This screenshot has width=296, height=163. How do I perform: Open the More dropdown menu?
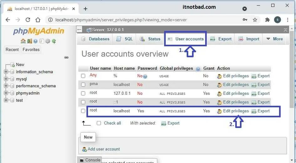tap(274, 39)
